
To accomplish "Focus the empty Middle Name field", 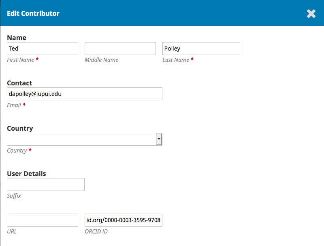I will click(120, 49).
